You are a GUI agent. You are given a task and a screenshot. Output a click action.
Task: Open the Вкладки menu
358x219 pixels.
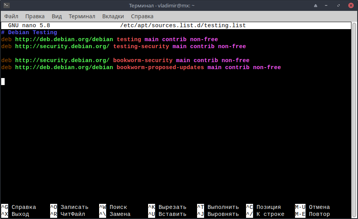coord(113,16)
